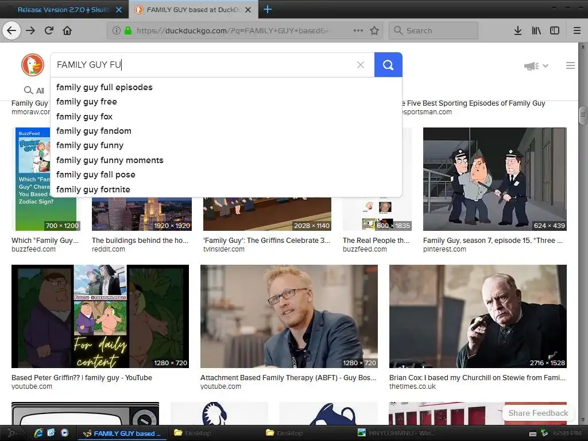This screenshot has width=588, height=441.
Task: Open the taskbar Start menu button
Action: 11,433
